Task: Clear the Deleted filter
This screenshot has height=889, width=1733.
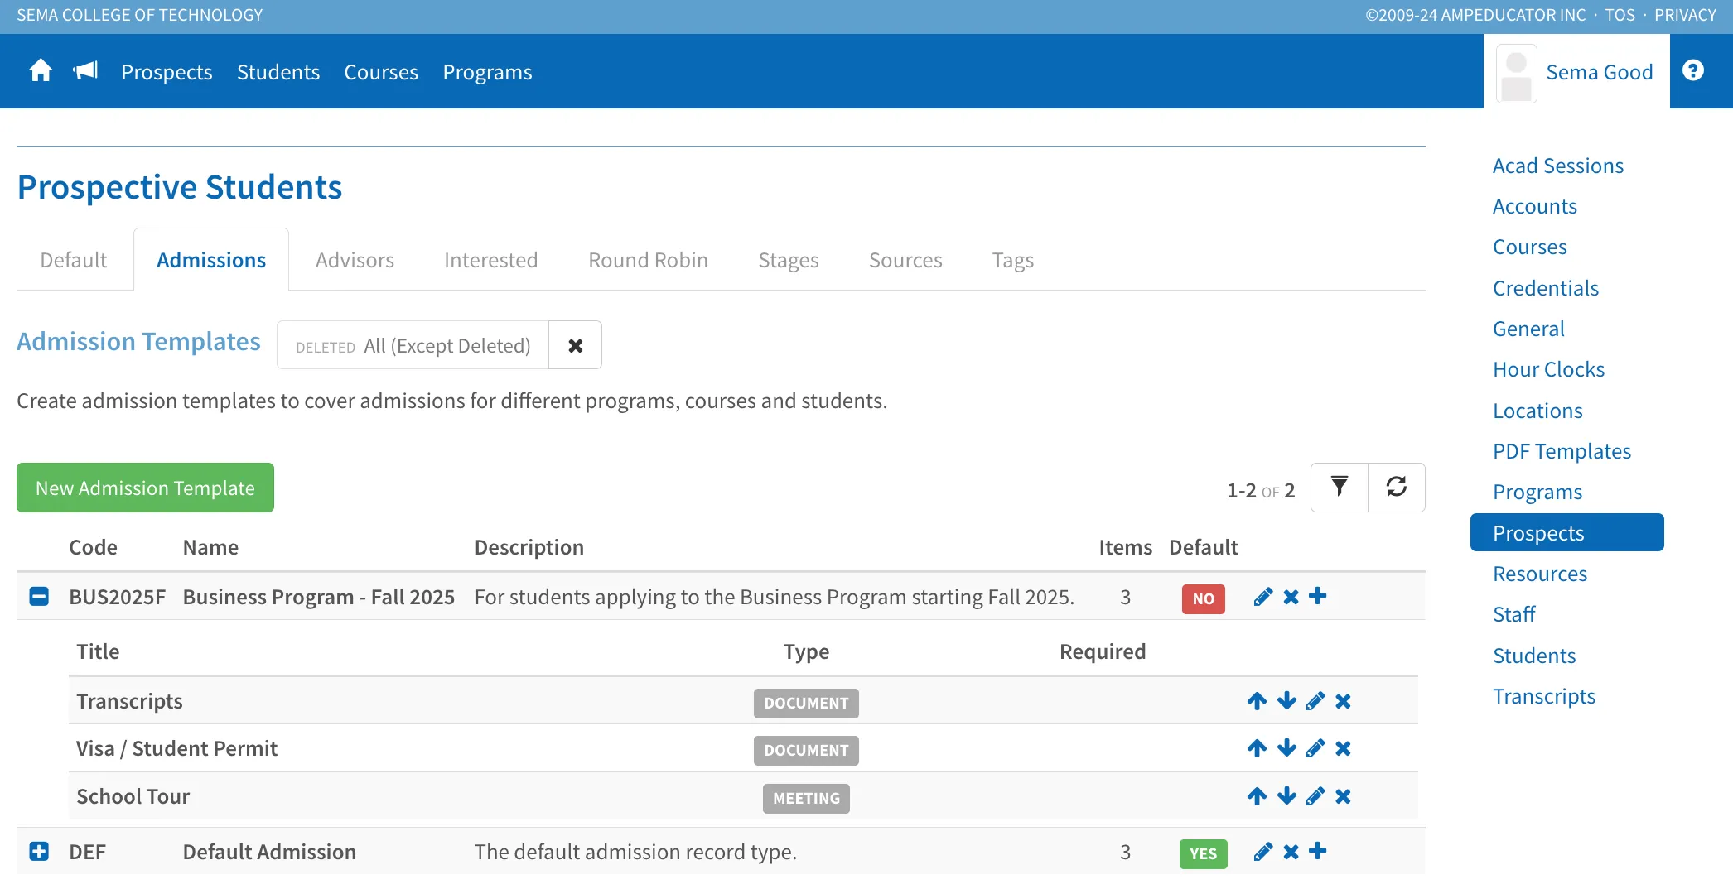Action: click(576, 345)
